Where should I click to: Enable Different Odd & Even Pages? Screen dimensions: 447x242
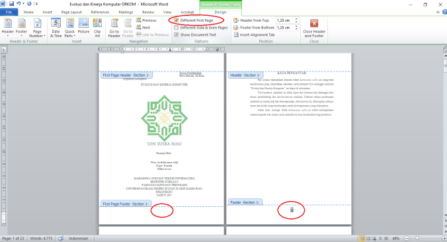tap(177, 27)
